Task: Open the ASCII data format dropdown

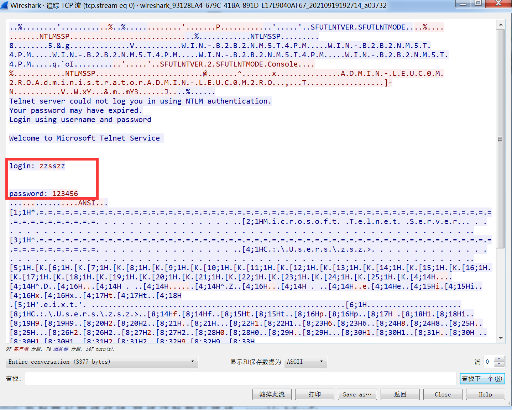Action: pyautogui.click(x=305, y=362)
